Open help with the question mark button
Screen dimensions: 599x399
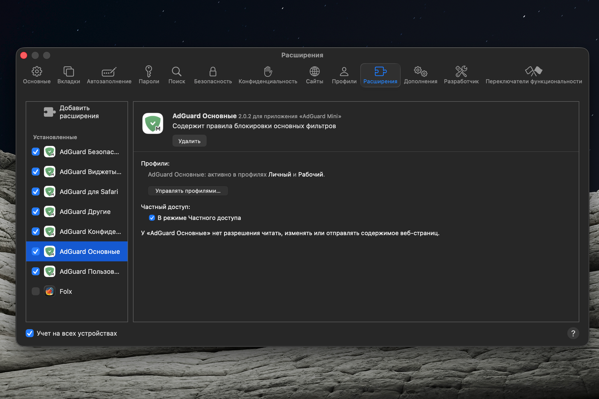point(573,333)
